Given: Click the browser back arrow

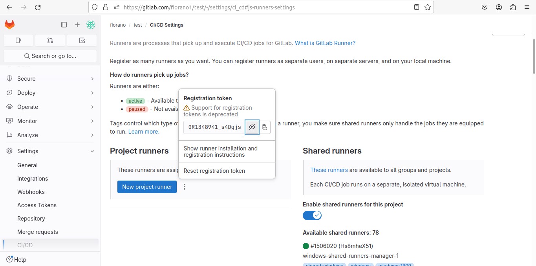Looking at the screenshot, I should coord(9,7).
